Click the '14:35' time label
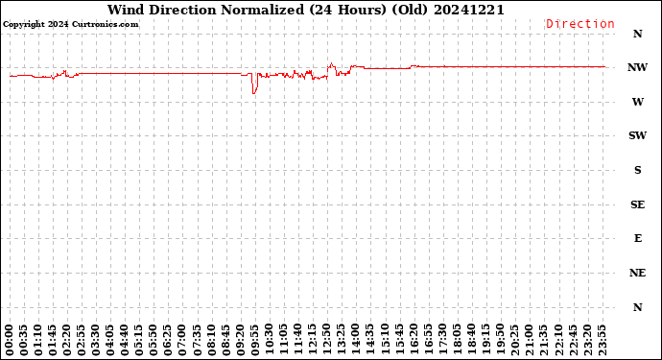662x360 pixels. tap(370, 340)
